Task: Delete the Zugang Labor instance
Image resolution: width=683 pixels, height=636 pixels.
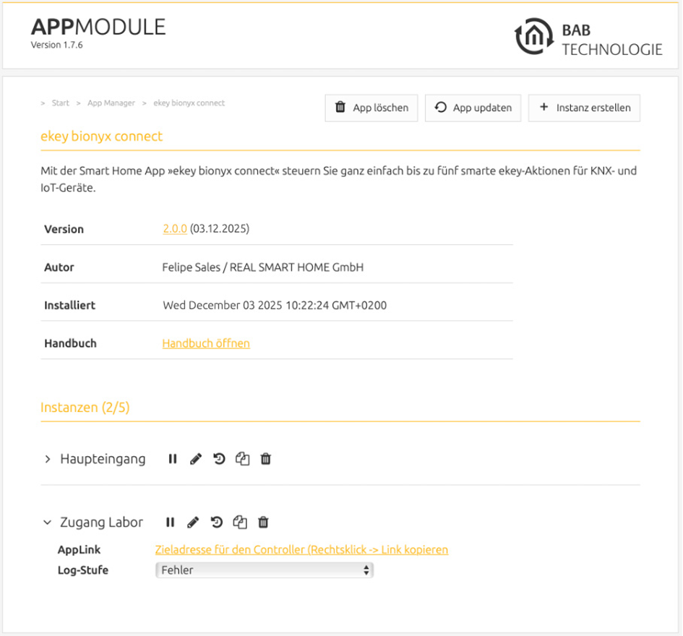Action: pos(263,522)
